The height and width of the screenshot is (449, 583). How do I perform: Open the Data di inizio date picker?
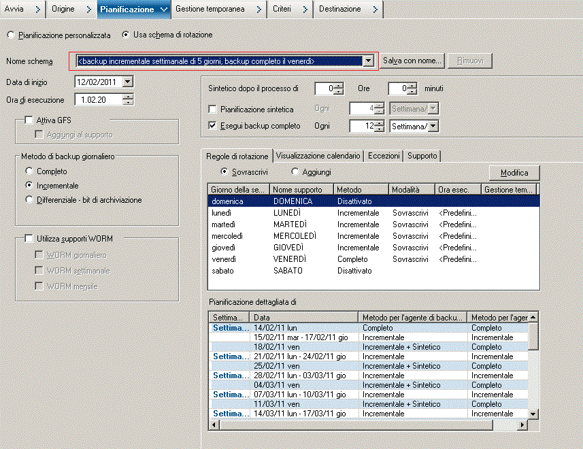127,82
